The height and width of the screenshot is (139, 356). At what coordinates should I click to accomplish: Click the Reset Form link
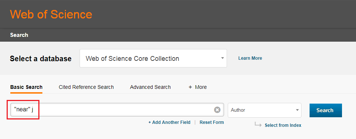pos(212,122)
